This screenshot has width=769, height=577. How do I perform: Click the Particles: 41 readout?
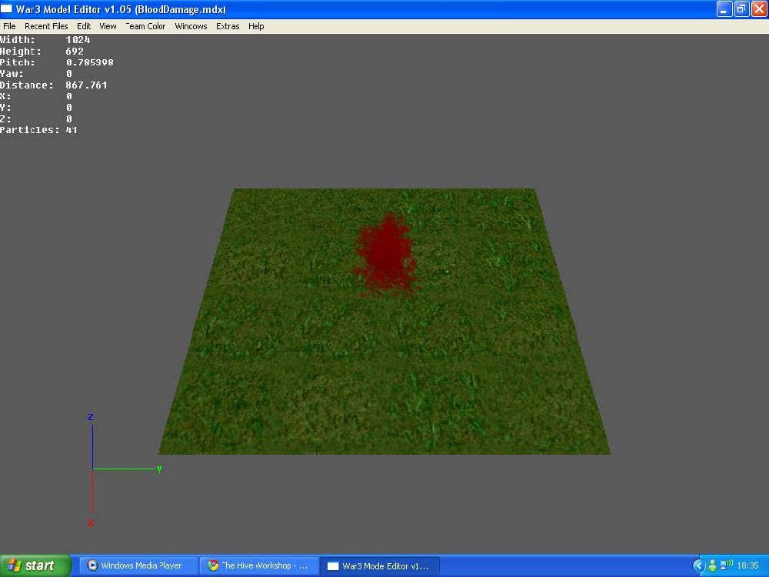coord(38,130)
